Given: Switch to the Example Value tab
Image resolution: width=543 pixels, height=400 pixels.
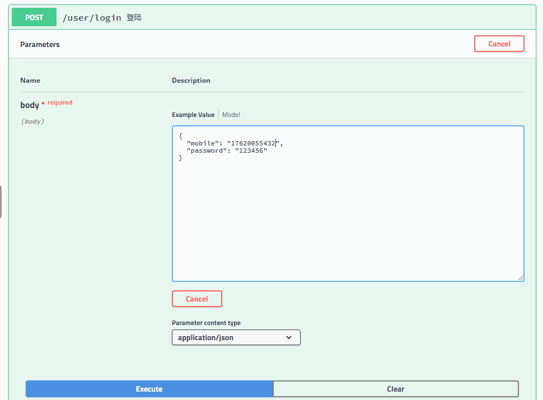Looking at the screenshot, I should coord(193,115).
